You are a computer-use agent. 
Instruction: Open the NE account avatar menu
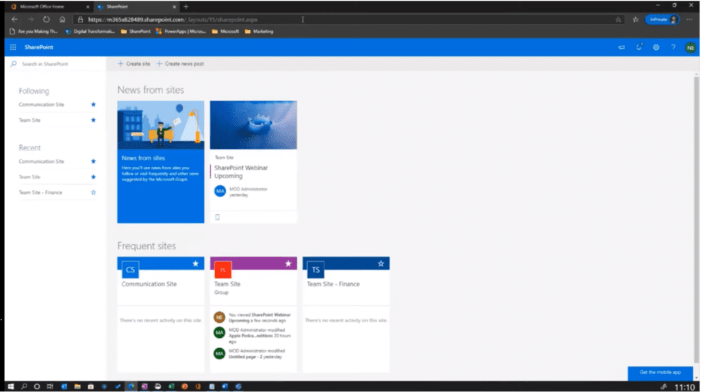click(690, 47)
